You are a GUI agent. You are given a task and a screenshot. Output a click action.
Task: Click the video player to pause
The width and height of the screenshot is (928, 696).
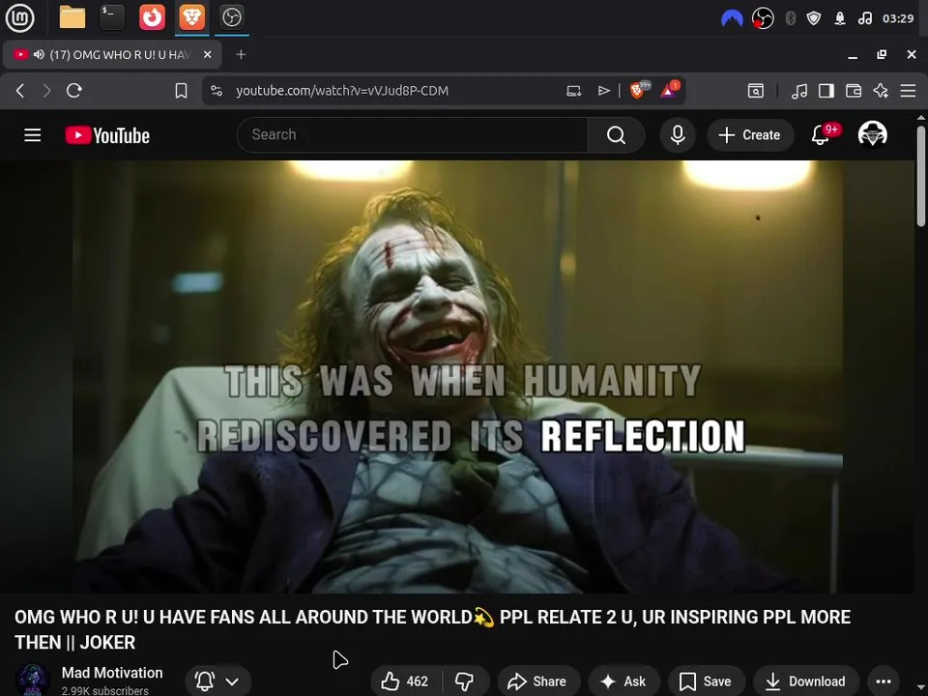click(x=457, y=376)
